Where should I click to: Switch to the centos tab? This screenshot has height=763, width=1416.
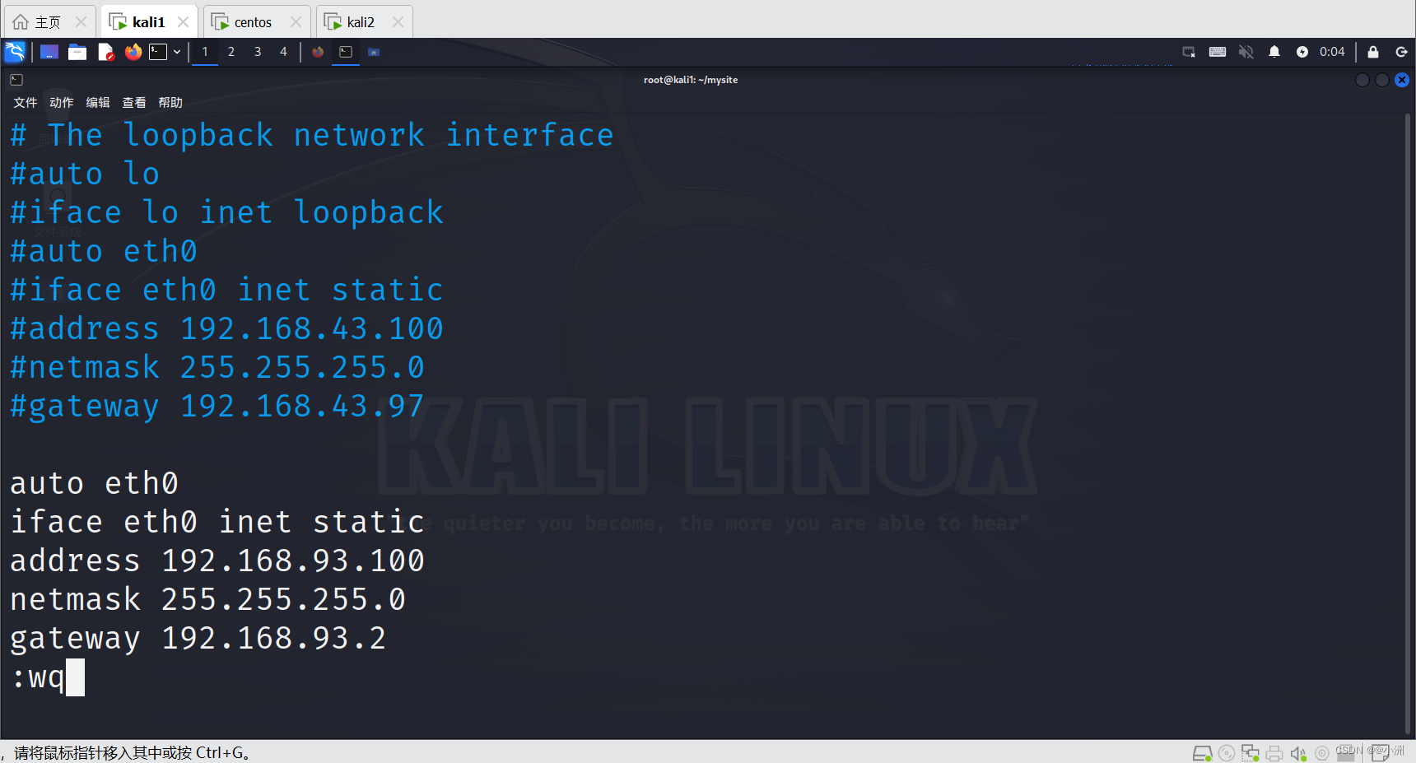251,21
